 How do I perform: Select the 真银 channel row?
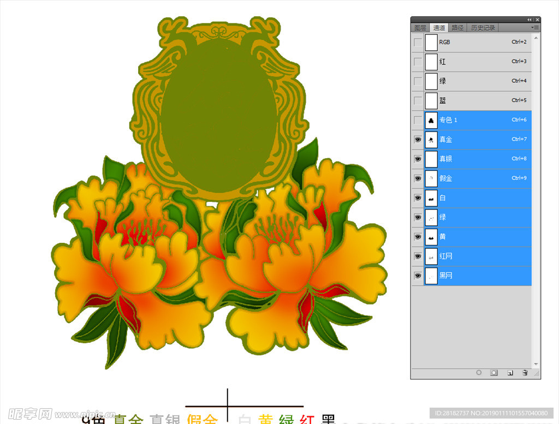[x=480, y=159]
